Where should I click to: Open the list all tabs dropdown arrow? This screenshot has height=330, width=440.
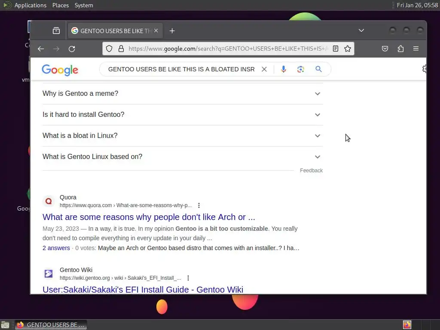[361, 31]
